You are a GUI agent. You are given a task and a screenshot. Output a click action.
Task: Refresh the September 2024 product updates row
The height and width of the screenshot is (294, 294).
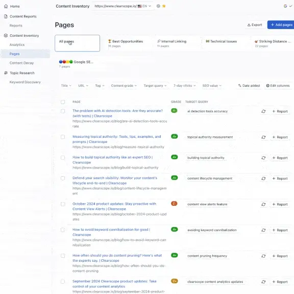coord(263,282)
